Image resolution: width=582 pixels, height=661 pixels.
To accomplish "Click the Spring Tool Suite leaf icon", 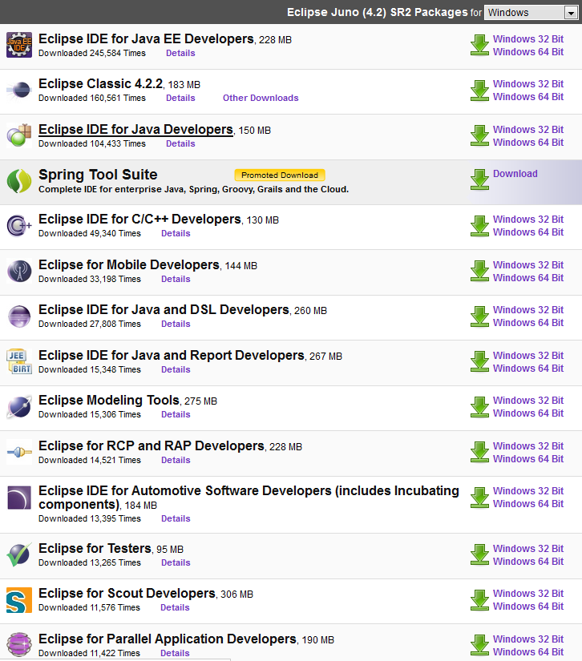I will (x=19, y=181).
